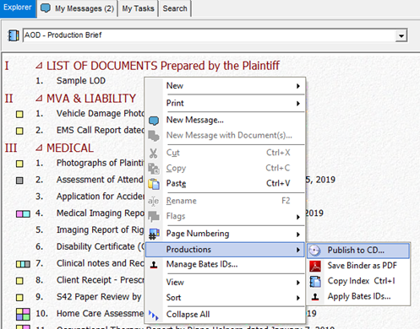Select Copy Index Ctrl+I

[x=358, y=281]
